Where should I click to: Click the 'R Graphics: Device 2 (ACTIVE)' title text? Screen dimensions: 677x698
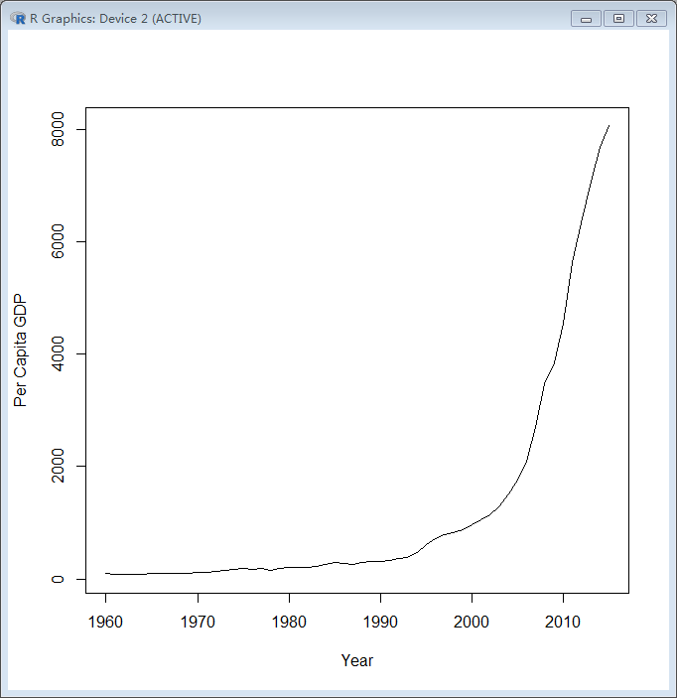pos(115,18)
